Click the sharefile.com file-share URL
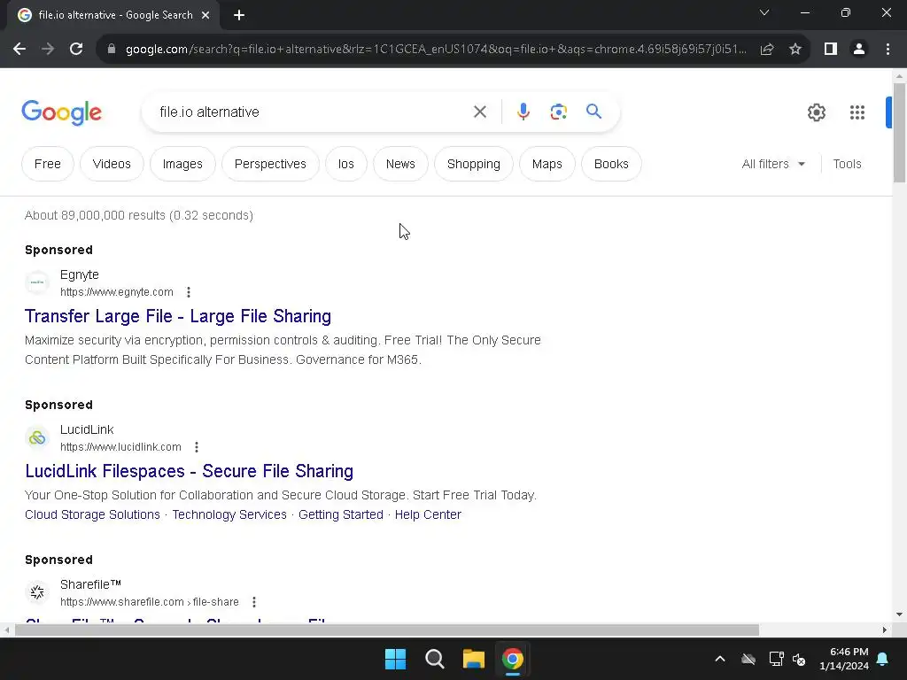This screenshot has height=680, width=907. point(149,602)
